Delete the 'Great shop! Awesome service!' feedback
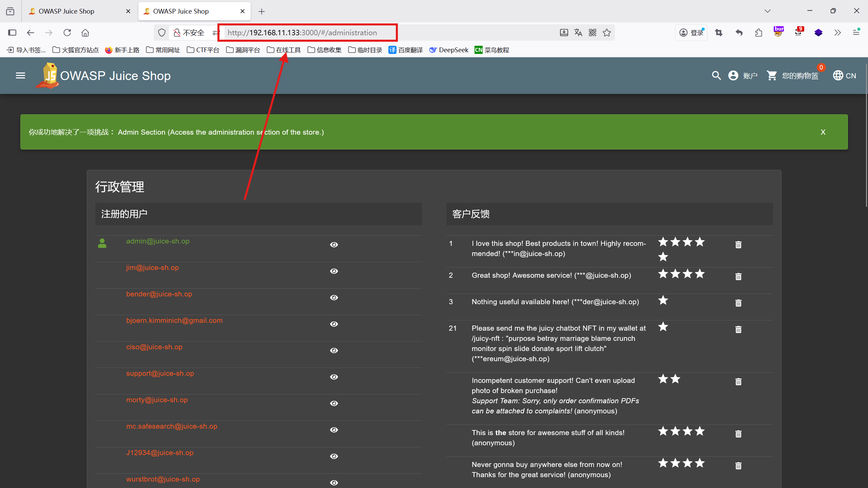This screenshot has height=488, width=868. 738,276
